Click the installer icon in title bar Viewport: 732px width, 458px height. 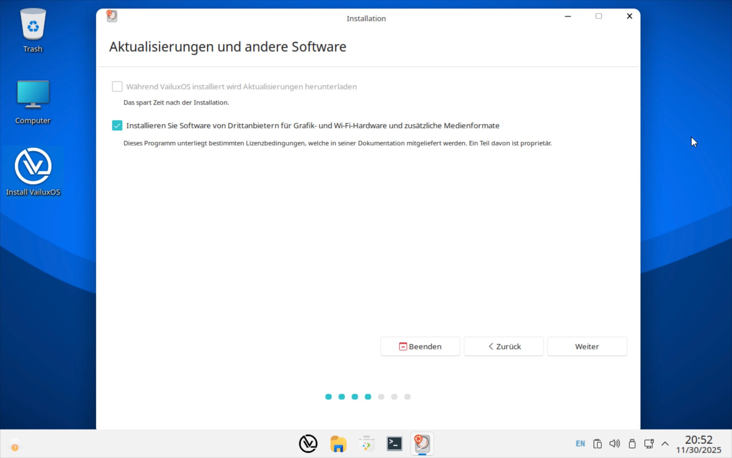click(x=112, y=16)
